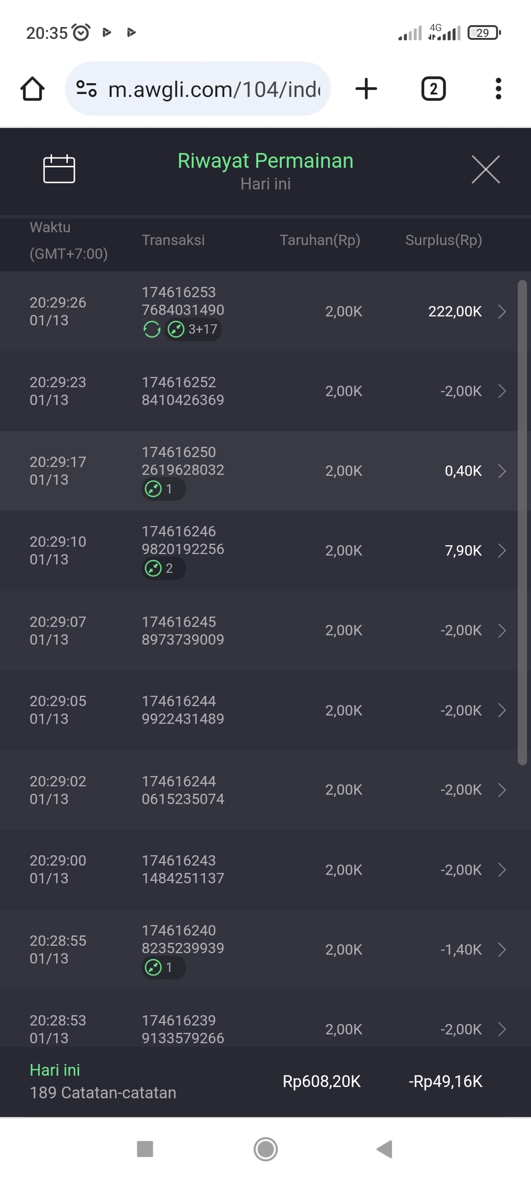This screenshot has height=1181, width=531.
Task: Open the browser three-dot menu
Action: click(498, 89)
